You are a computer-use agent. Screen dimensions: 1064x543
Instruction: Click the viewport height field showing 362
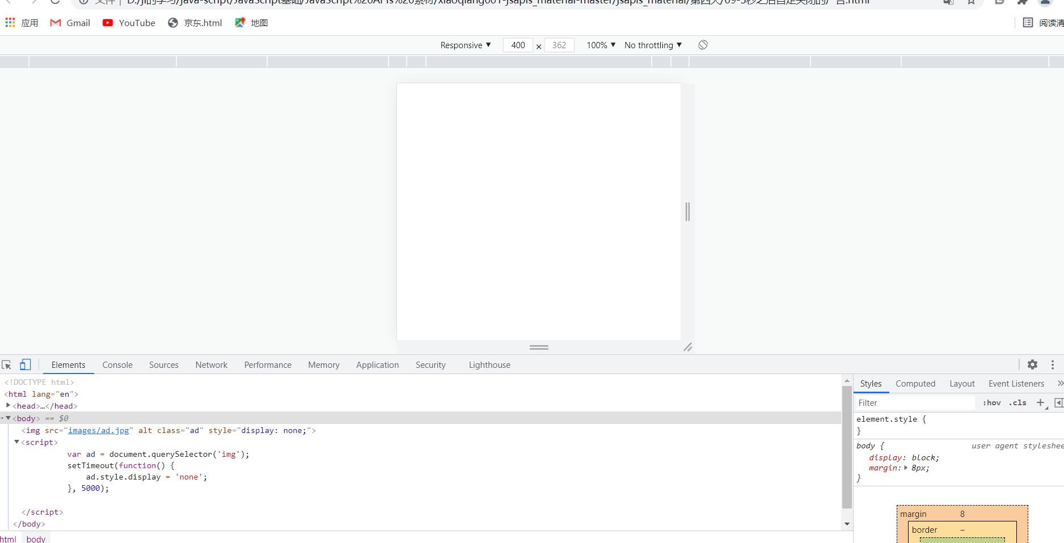[559, 45]
